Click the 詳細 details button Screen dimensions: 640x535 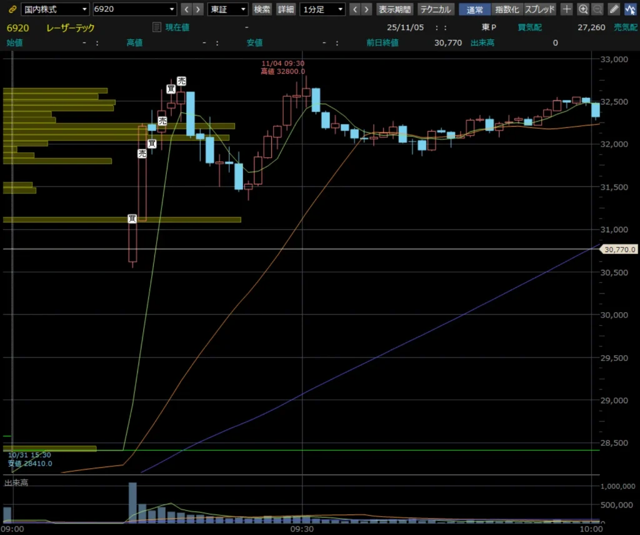click(x=286, y=9)
